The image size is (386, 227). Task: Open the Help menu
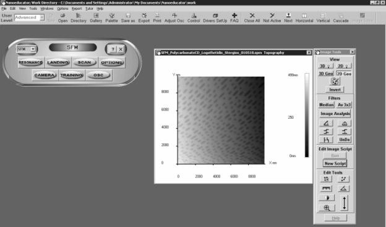pyautogui.click(x=100, y=9)
